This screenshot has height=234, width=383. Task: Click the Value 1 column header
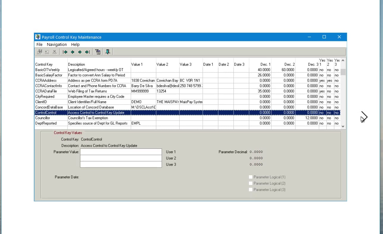[x=137, y=64]
